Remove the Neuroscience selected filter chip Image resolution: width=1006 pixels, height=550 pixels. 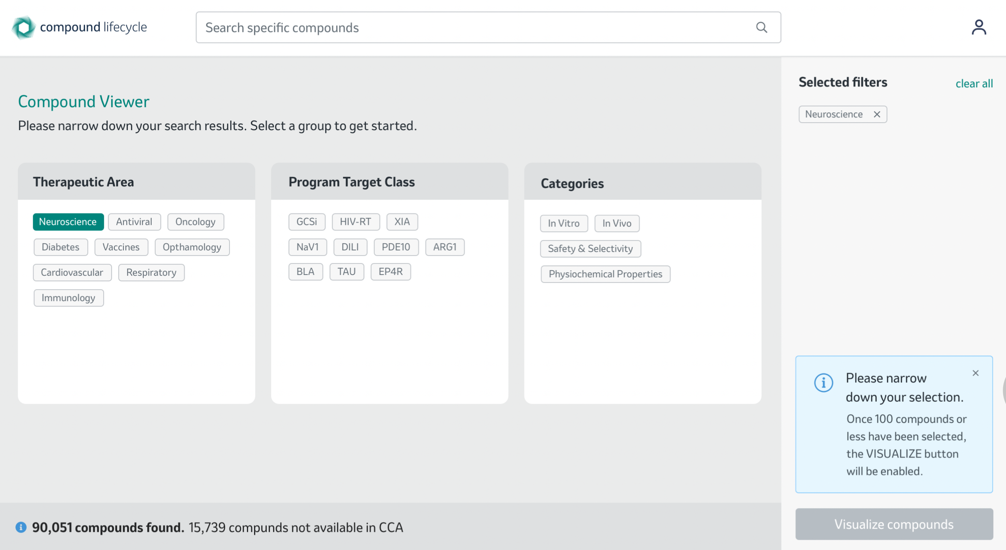(877, 114)
